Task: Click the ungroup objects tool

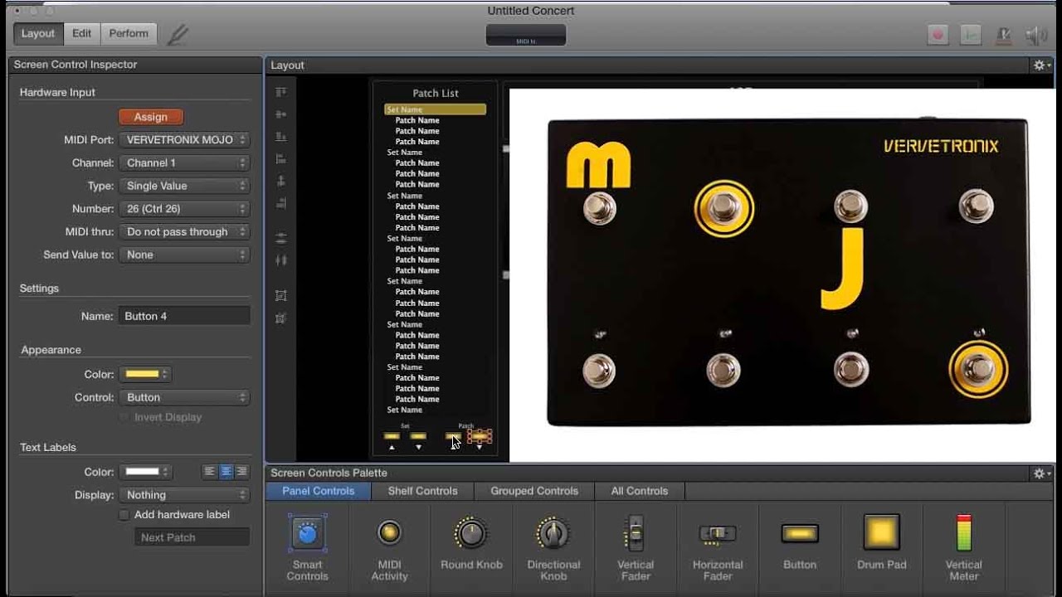Action: (281, 318)
